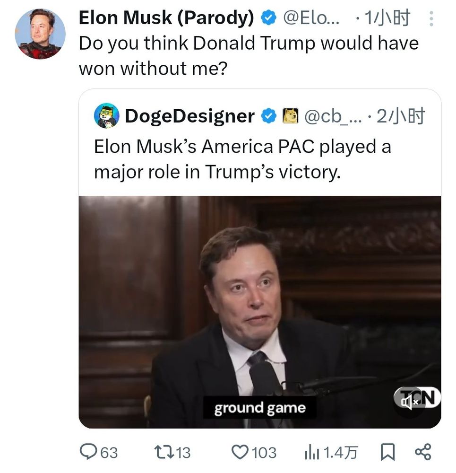This screenshot has width=456, height=473.
Task: Bookmark this tweet
Action: 387,452
